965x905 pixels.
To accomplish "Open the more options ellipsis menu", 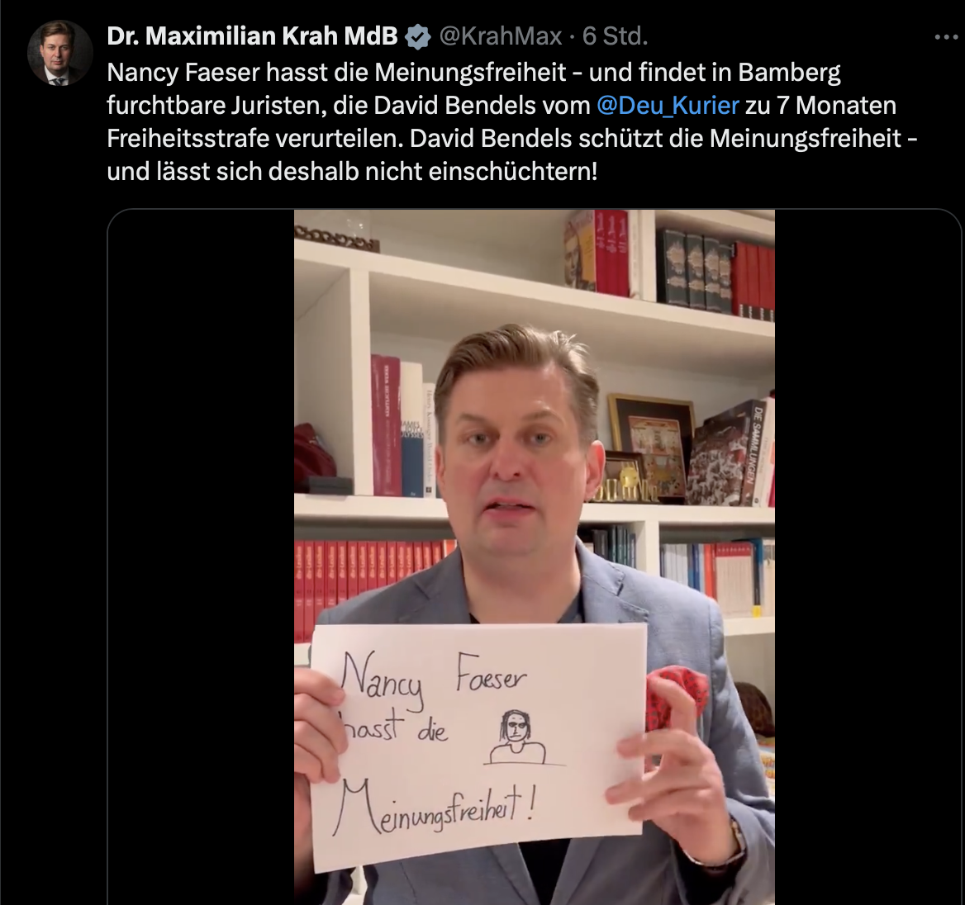I will pos(947,37).
